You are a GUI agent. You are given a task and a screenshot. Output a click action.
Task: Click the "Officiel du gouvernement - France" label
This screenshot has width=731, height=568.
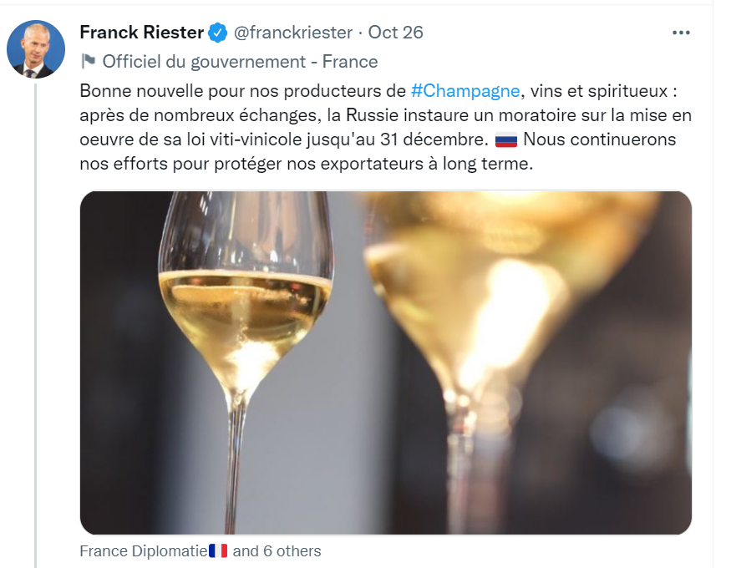pyautogui.click(x=240, y=61)
